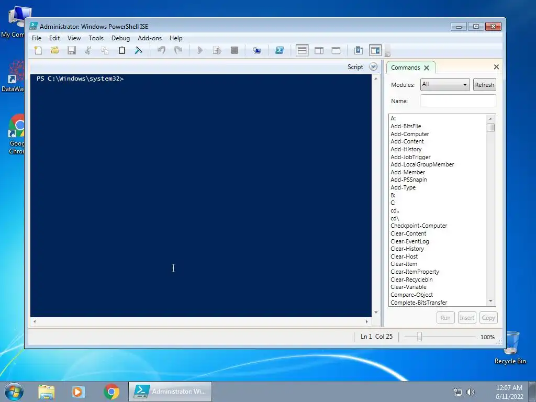Click the Refresh button
536x402 pixels.
tap(484, 85)
